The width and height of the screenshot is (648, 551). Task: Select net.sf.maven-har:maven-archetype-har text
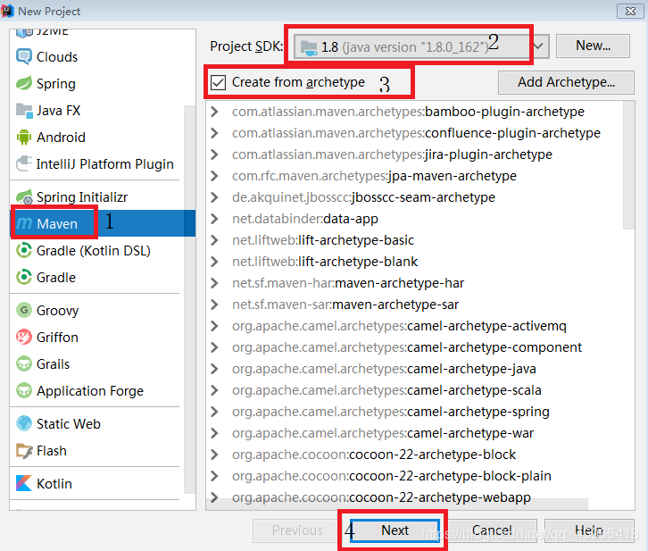pyautogui.click(x=348, y=283)
